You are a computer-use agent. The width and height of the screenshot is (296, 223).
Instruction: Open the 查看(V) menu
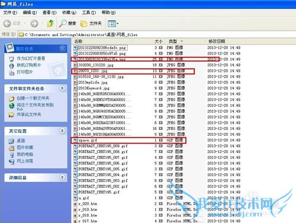49,12
